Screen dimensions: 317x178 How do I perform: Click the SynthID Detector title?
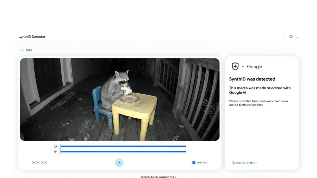click(32, 37)
